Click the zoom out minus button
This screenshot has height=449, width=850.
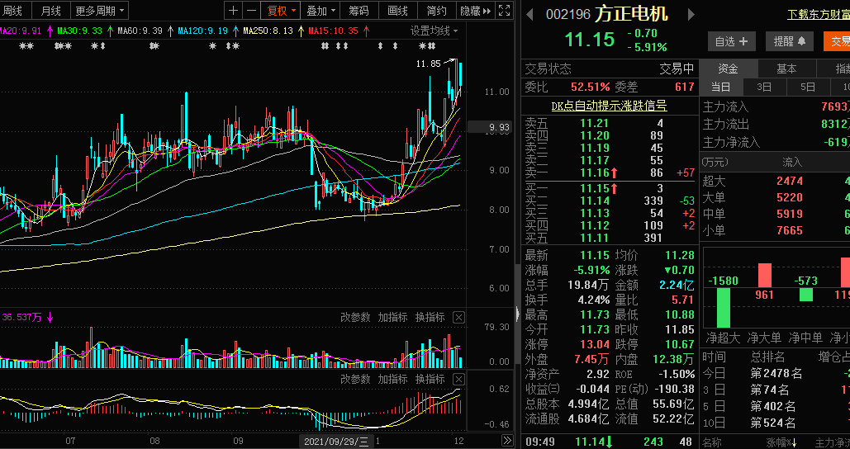[252, 11]
